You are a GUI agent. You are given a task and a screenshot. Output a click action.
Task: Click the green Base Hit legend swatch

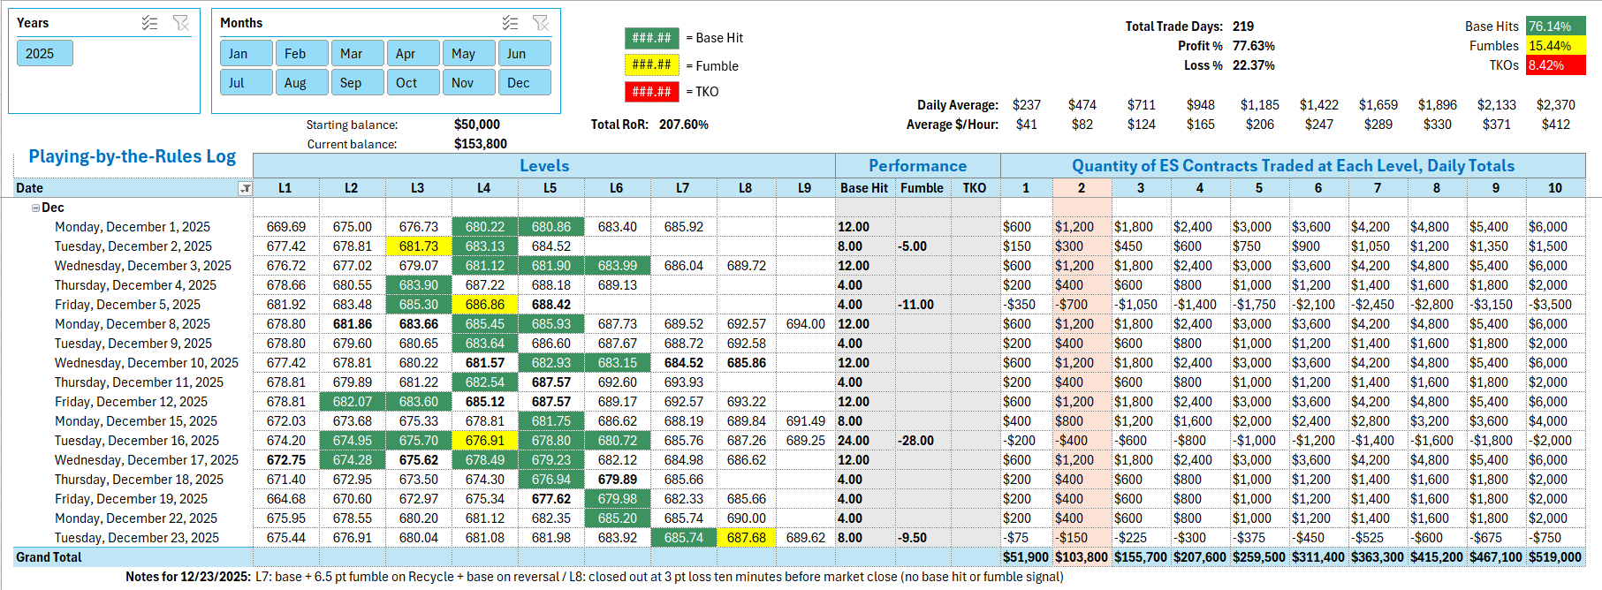(651, 38)
